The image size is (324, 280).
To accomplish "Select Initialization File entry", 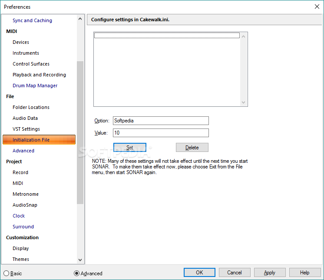I will tap(39, 140).
